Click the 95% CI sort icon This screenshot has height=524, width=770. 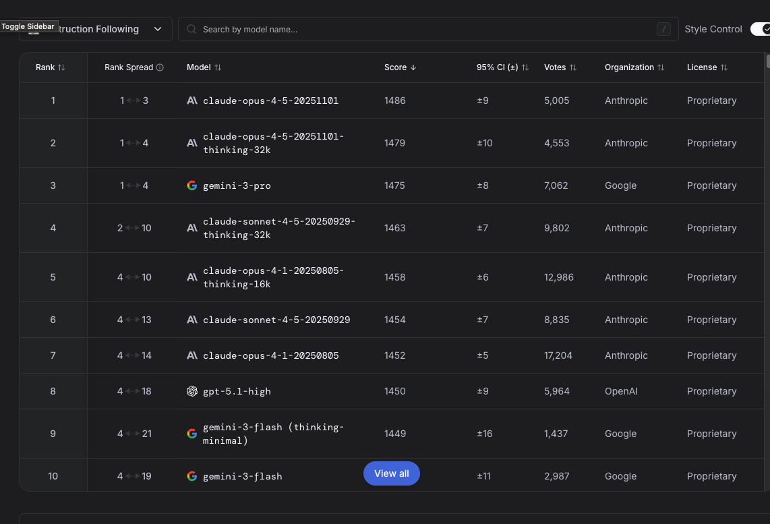pyautogui.click(x=525, y=67)
